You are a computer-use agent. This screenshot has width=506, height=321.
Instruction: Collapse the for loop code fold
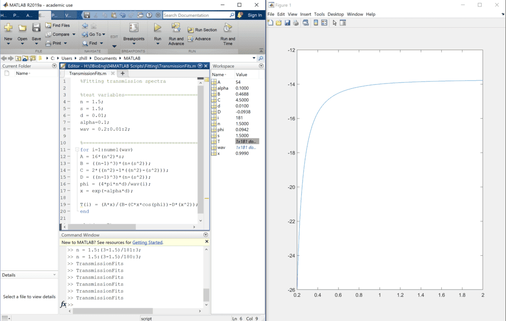77,150
